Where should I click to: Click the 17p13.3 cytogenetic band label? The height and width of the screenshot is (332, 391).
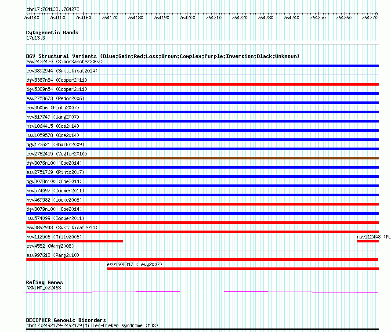(36, 38)
